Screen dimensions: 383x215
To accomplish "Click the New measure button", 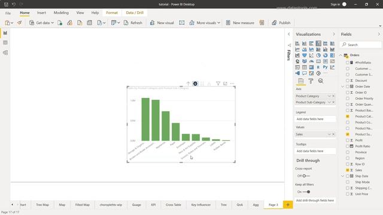I will coord(240,23).
